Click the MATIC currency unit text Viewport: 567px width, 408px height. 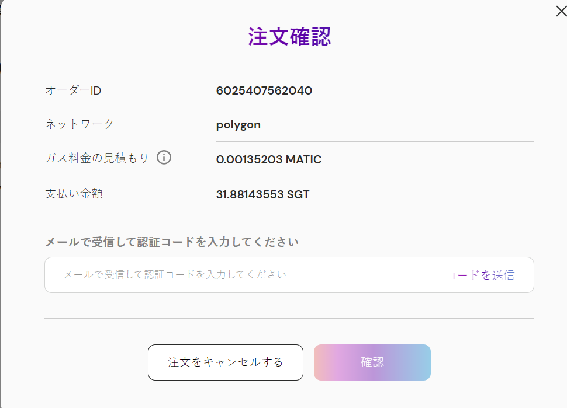[303, 159]
